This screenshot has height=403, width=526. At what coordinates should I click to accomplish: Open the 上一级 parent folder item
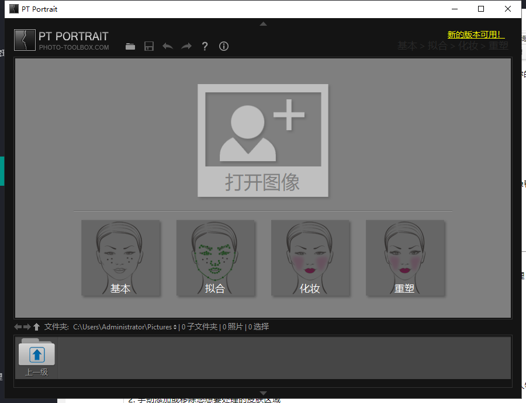37,357
